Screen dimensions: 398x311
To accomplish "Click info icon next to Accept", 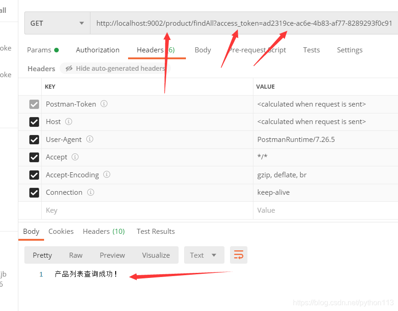I will coord(75,157).
